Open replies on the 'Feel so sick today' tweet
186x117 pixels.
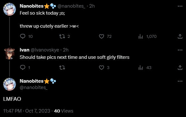26,36
